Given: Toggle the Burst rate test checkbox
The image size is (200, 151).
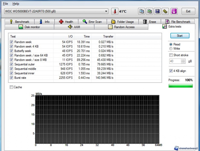Looking at the screenshot, I should [x=11, y=78].
